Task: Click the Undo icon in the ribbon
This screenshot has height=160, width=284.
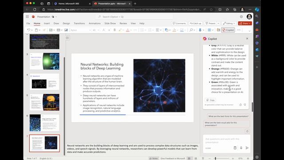Action: [x=28, y=30]
